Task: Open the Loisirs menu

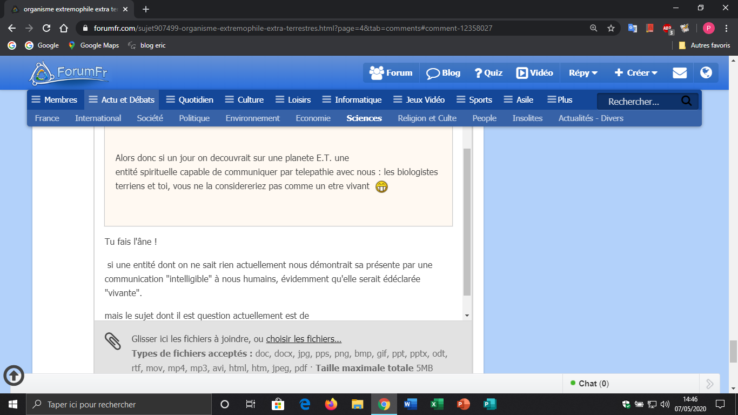Action: click(x=293, y=99)
